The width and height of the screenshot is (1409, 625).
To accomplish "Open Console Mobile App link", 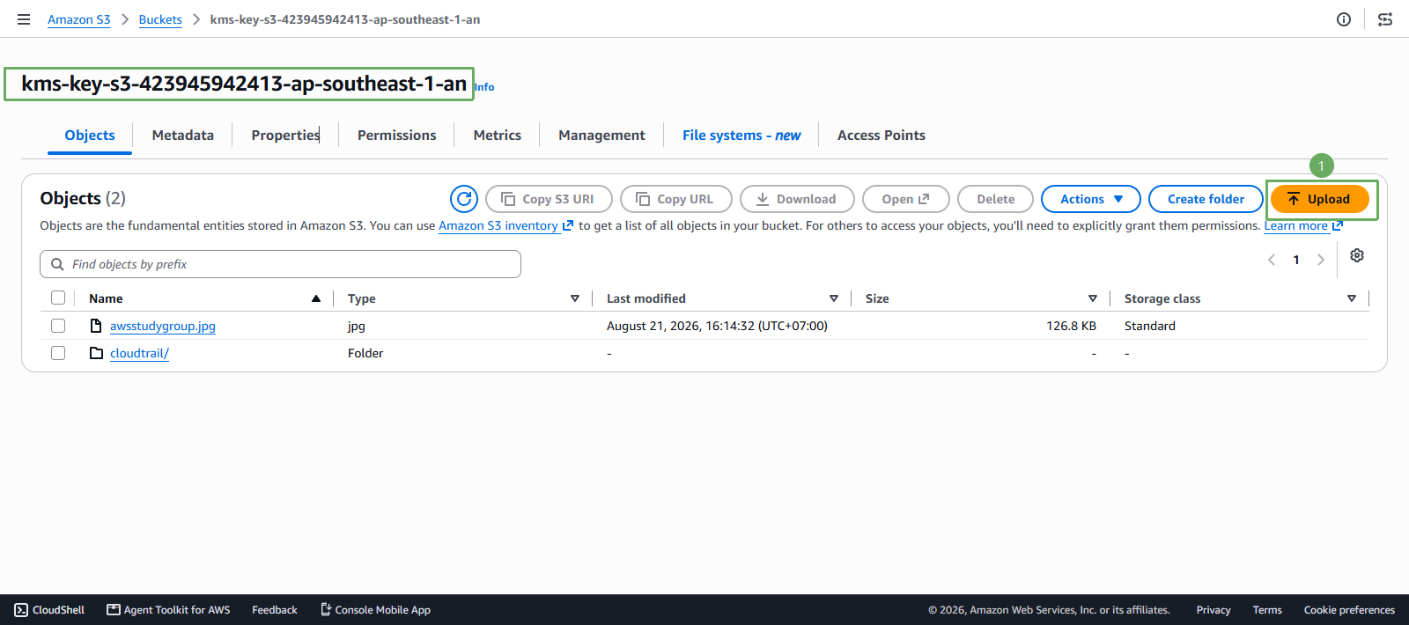I will pos(375,610).
